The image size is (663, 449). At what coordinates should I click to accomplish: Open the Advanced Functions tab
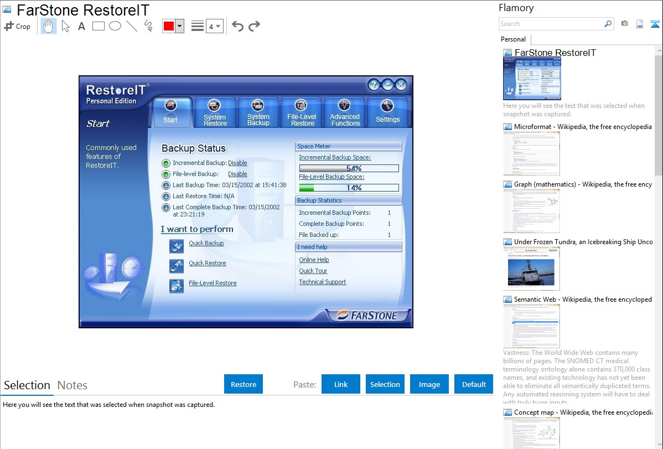[x=345, y=112]
